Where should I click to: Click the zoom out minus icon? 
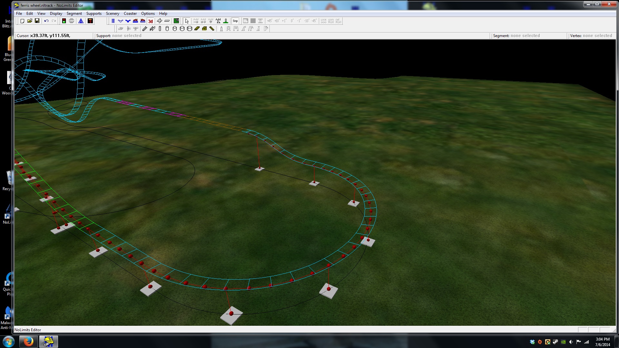coord(167,21)
